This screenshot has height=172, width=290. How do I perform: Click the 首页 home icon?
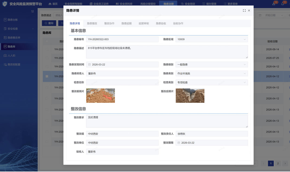(x=50, y=4)
